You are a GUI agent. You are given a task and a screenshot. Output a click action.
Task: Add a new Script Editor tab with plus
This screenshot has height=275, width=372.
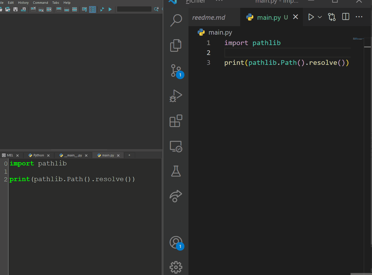[x=129, y=155]
